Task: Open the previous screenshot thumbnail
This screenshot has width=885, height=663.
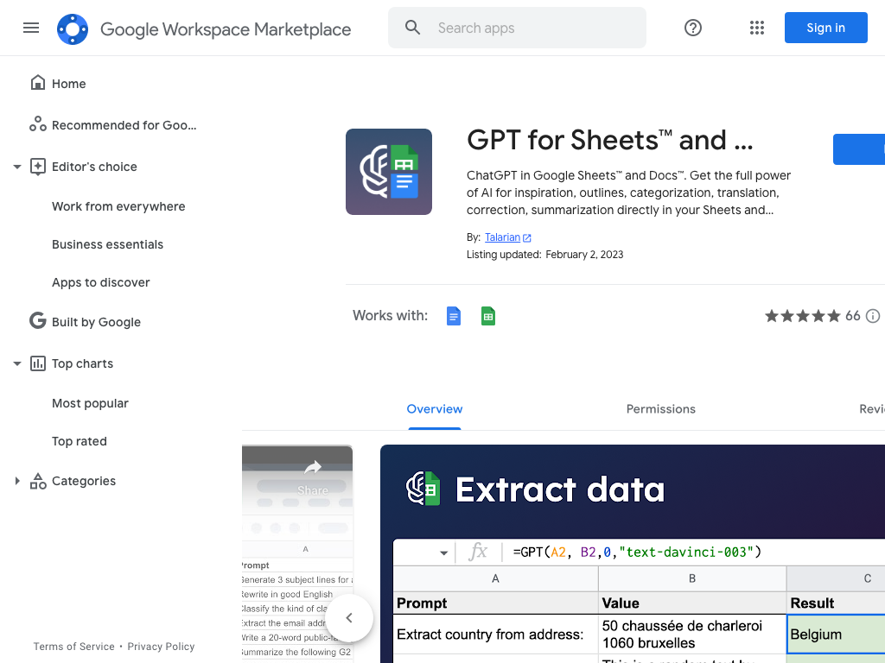Action: pos(297,553)
